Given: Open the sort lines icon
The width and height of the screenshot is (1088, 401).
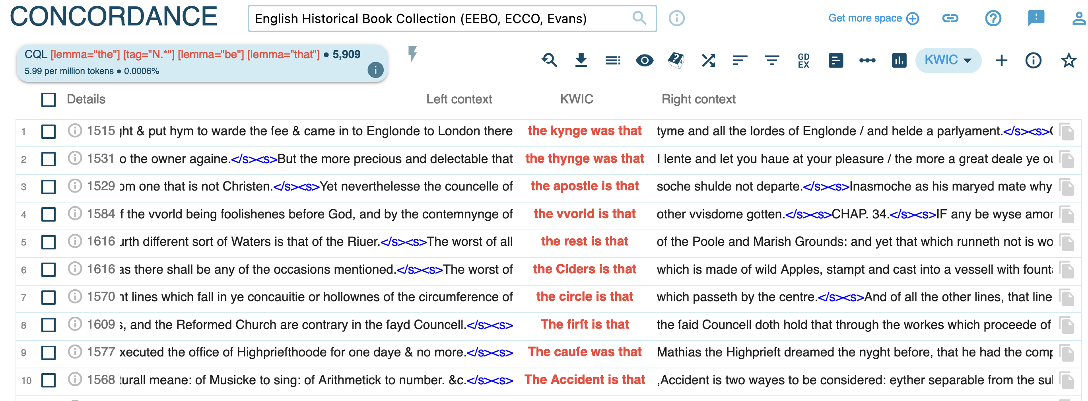Looking at the screenshot, I should 740,60.
